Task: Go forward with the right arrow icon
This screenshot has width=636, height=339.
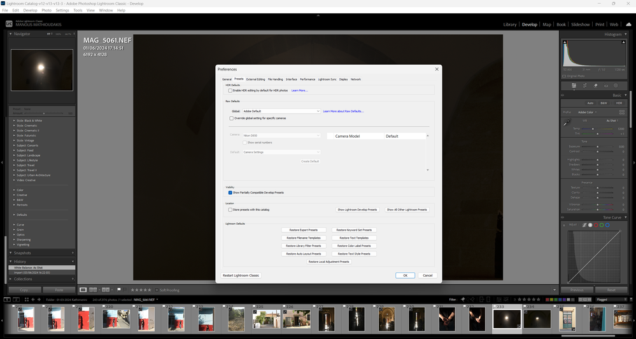Action: click(x=39, y=300)
